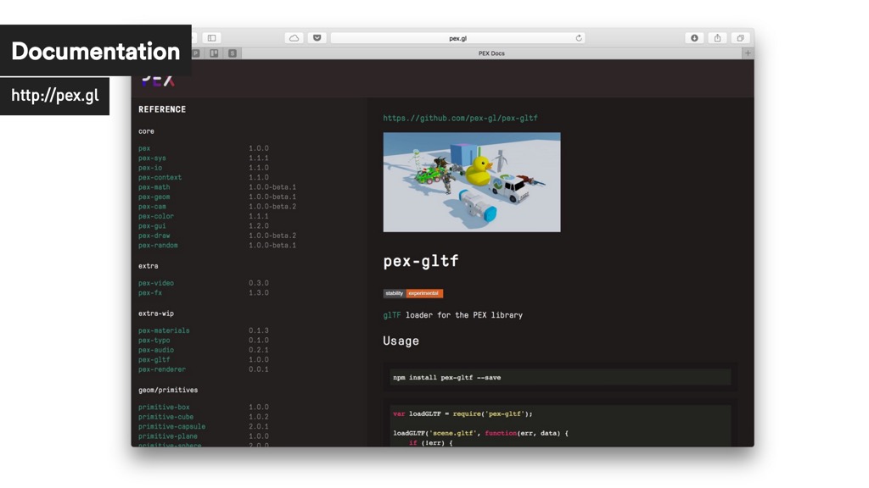The image size is (869, 488).
Task: Click the require('pex-gltf') code line
Action: pos(463,413)
